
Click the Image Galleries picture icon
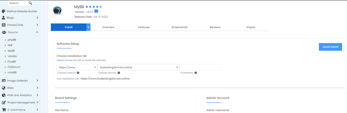(3, 81)
